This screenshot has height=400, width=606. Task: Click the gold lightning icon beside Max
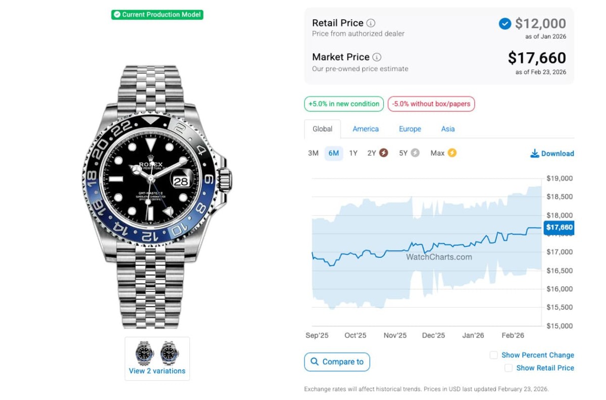tap(451, 153)
